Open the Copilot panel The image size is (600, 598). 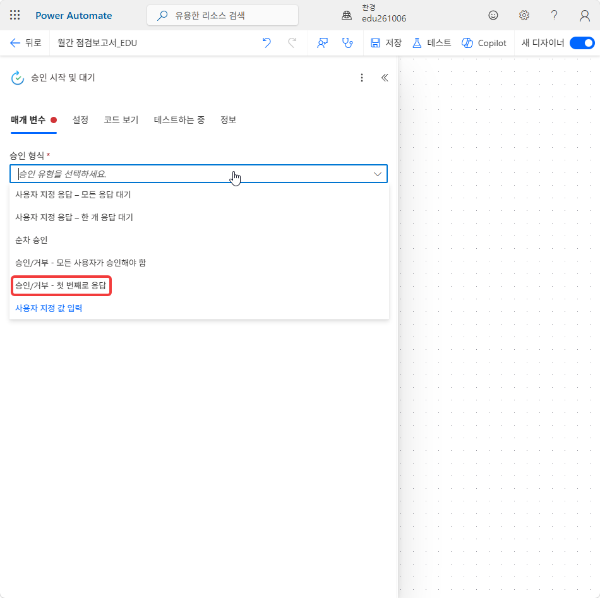point(484,43)
